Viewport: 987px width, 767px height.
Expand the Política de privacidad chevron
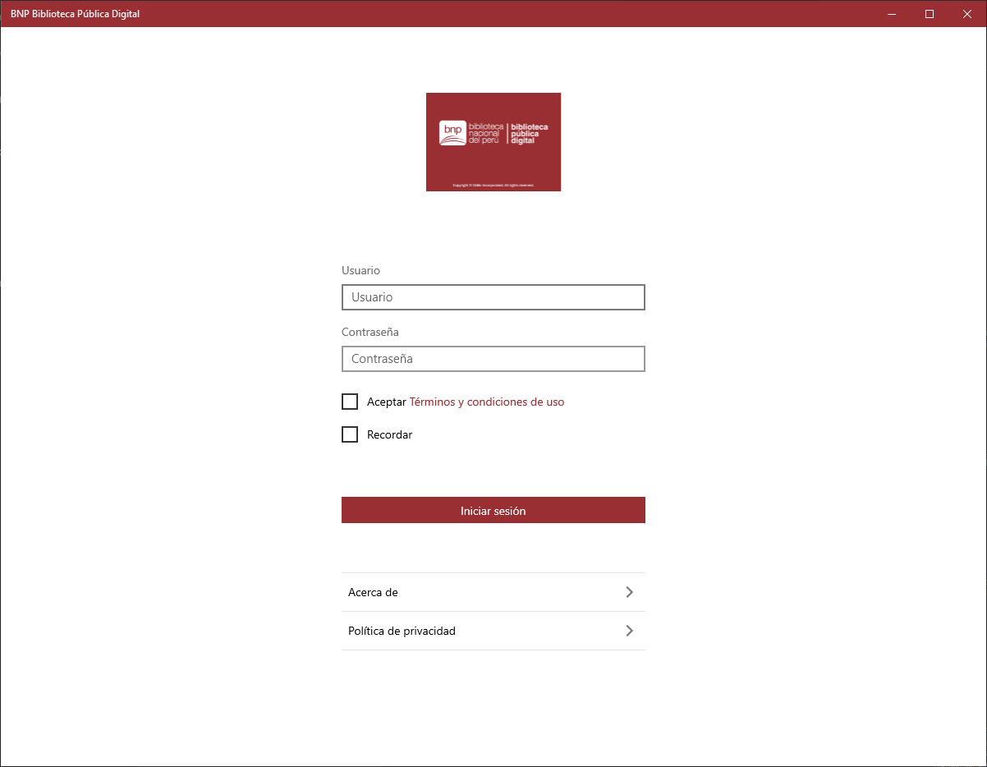coord(629,631)
